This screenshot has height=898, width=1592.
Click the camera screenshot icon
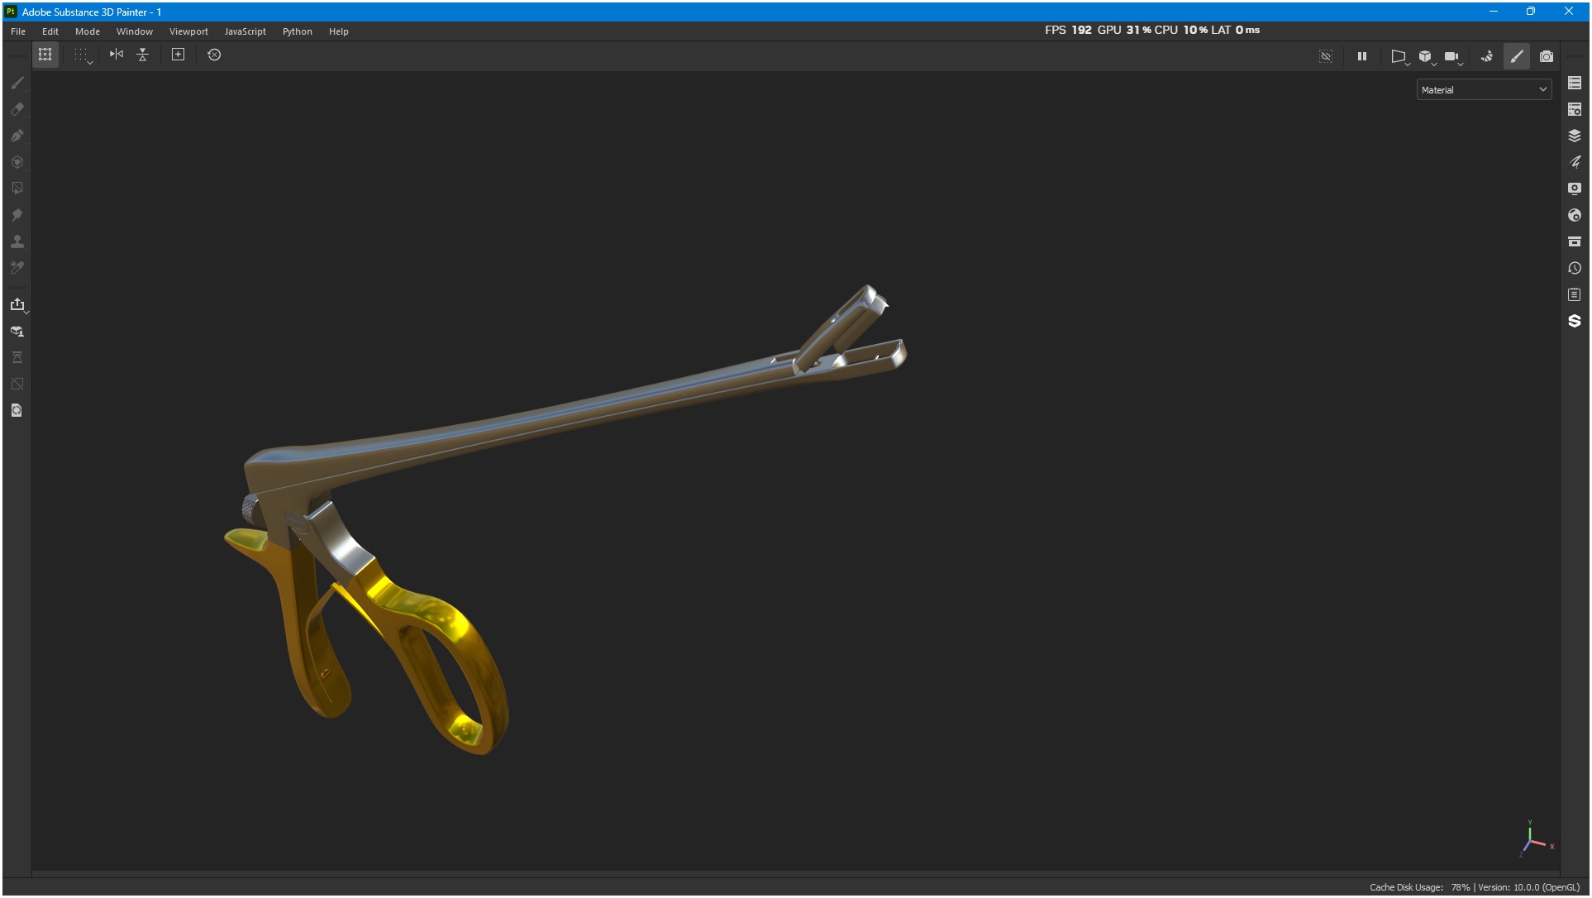(1547, 56)
